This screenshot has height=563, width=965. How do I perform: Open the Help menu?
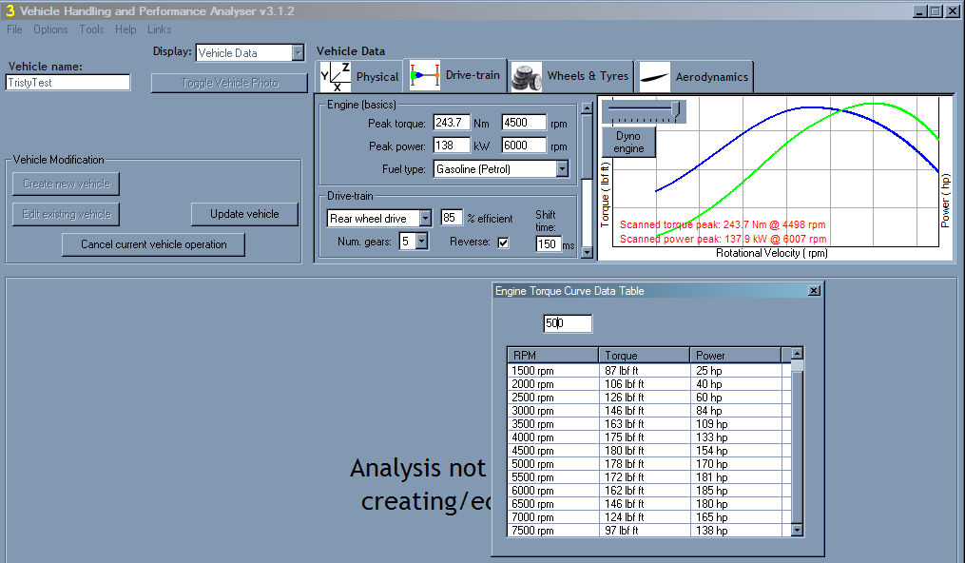[x=125, y=29]
